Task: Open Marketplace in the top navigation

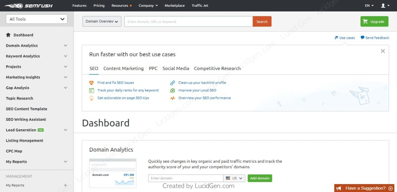Action: click(175, 6)
